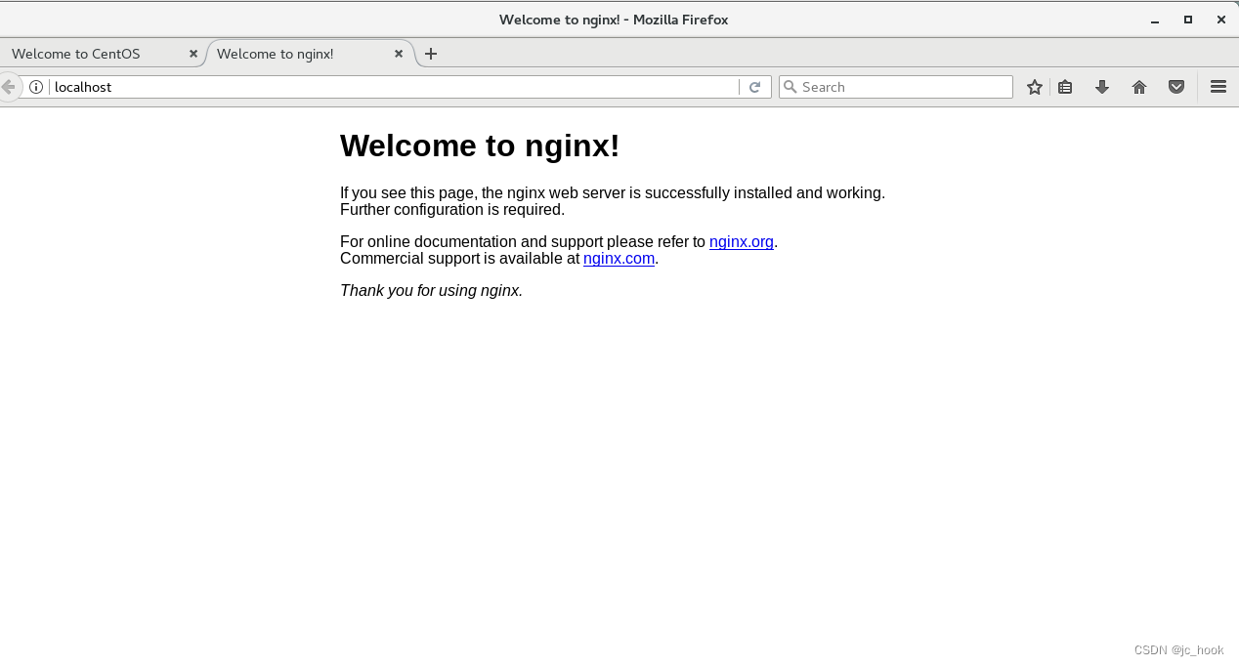Minimize the Firefox window
Screen dimensions: 1239x666
[1155, 20]
